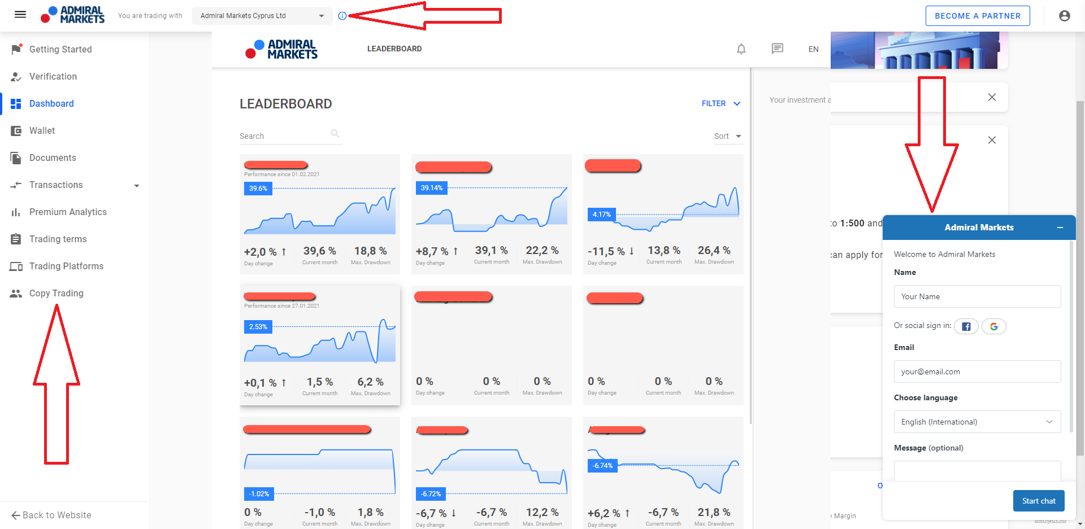Screen dimensions: 1085x529
Task: Click the banner image at top right
Action: (919, 50)
